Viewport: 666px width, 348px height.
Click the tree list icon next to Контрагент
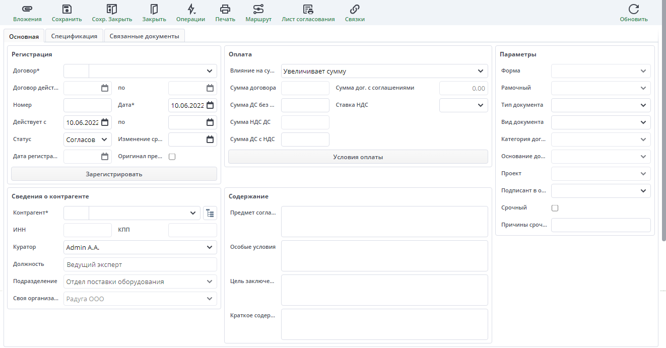pyautogui.click(x=210, y=214)
